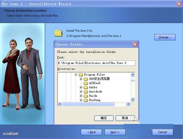Select the Baidu folder icon
The image size is (183, 139).
86,96
